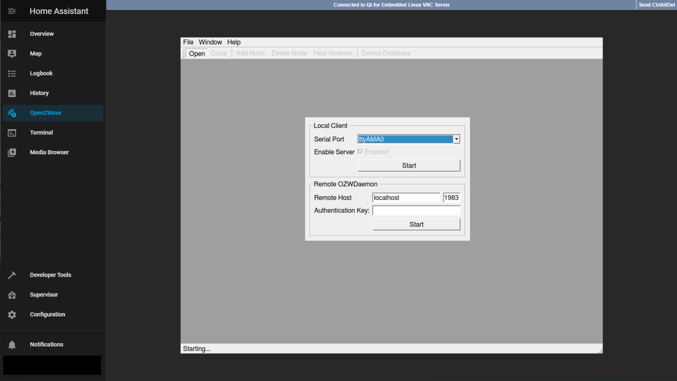
Task: Toggle the Enable Server checkbox
Action: coord(360,152)
